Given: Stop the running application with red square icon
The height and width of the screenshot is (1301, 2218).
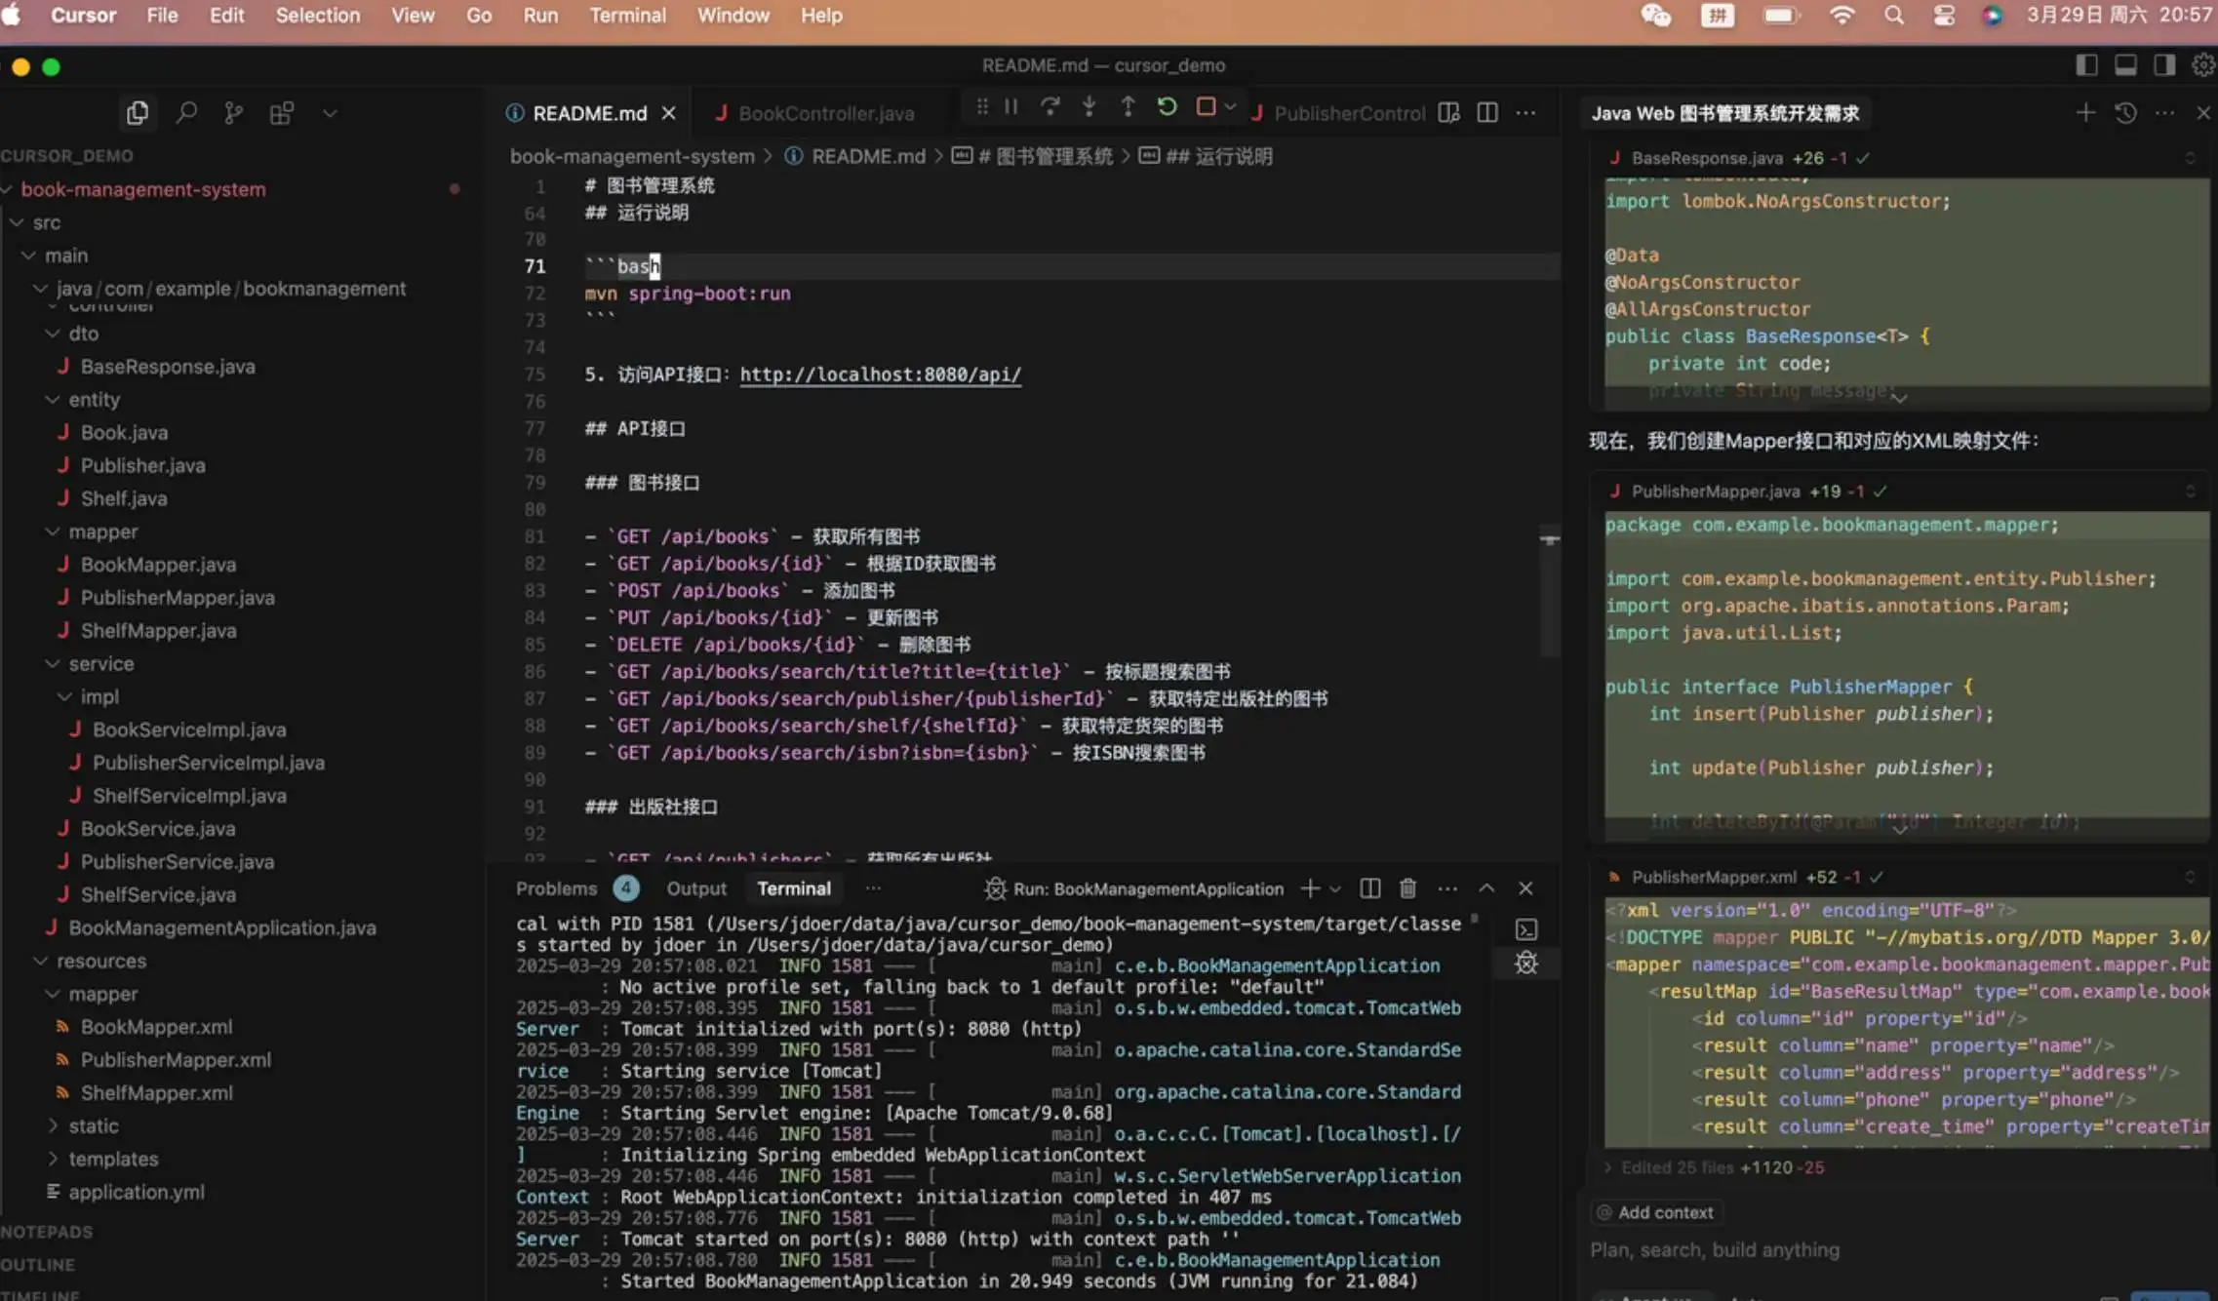Looking at the screenshot, I should 1206,107.
